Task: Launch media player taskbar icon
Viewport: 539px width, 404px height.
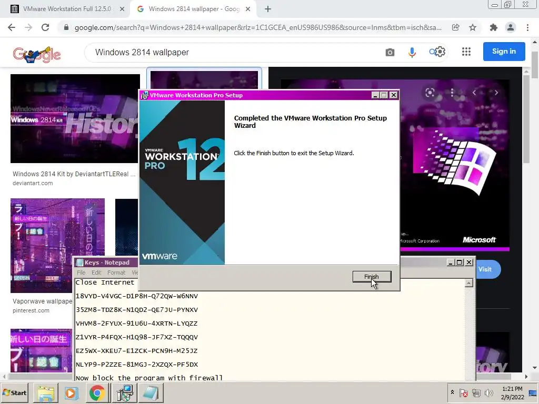Action: pyautogui.click(x=72, y=392)
